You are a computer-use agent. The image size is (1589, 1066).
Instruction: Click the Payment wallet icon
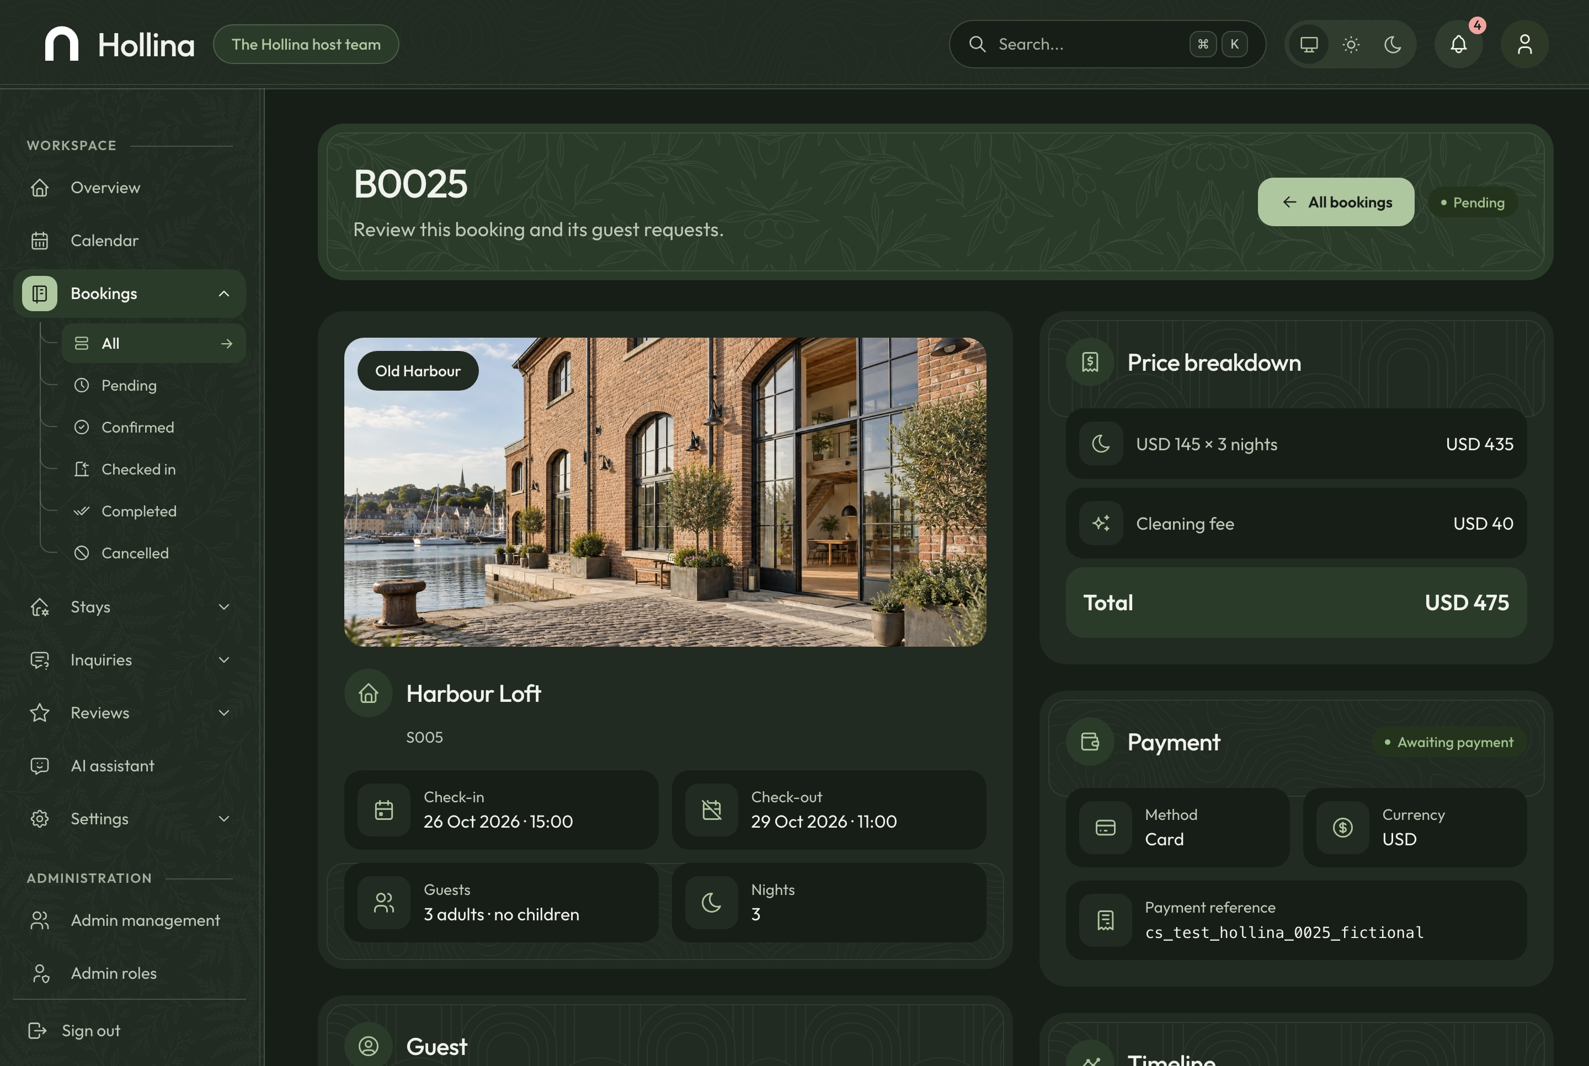coord(1090,742)
